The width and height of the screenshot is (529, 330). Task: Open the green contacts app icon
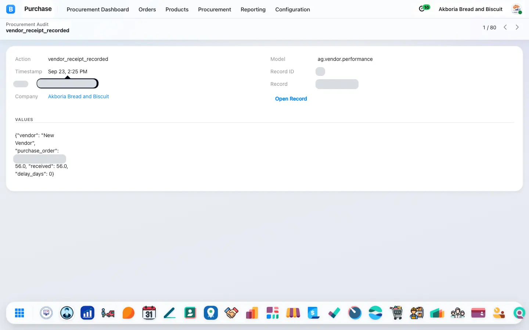tap(190, 313)
